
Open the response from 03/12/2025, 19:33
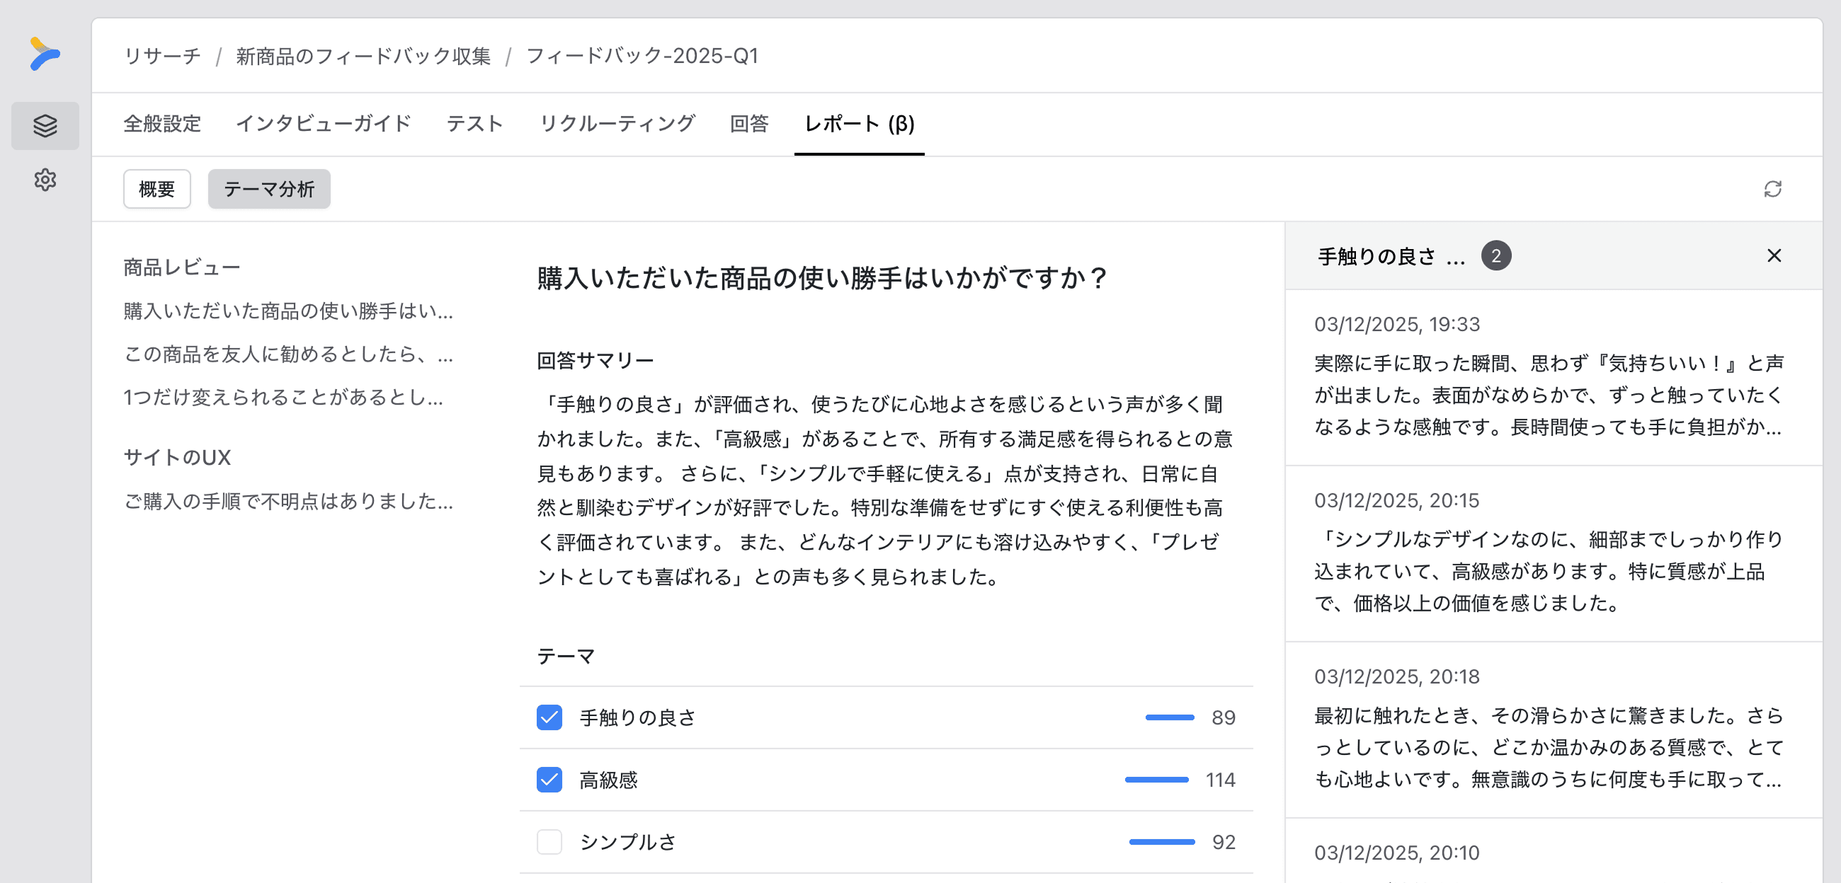[1554, 377]
